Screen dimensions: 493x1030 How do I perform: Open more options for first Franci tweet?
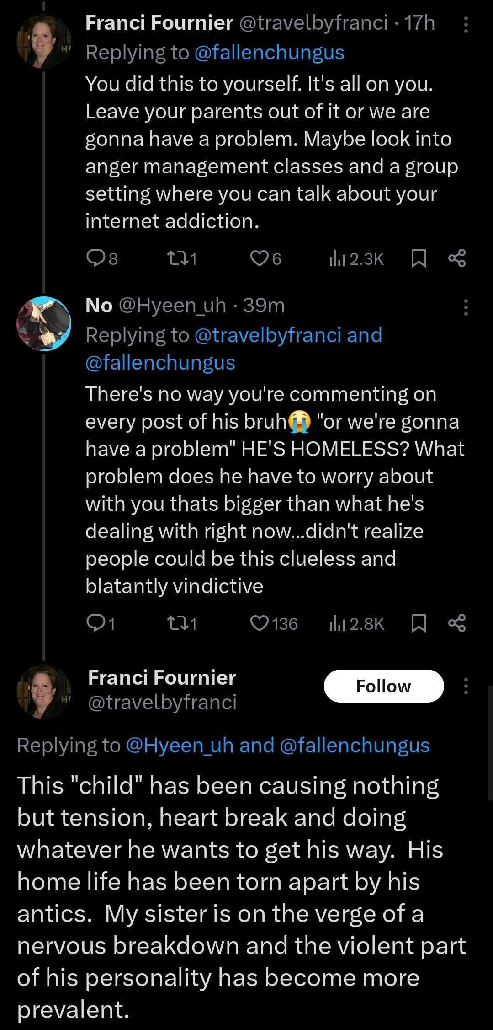466,25
